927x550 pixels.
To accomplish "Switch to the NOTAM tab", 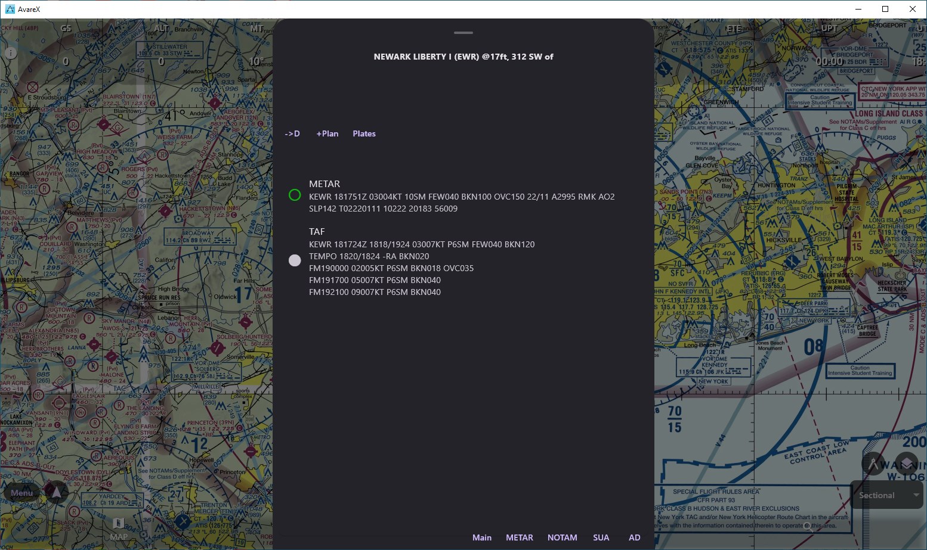I will [x=562, y=537].
